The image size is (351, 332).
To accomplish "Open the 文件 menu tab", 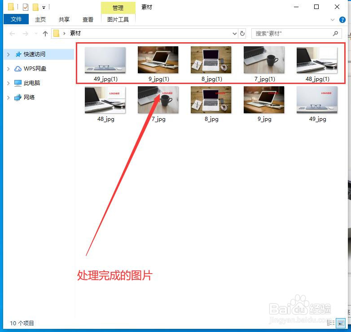I will coord(16,19).
